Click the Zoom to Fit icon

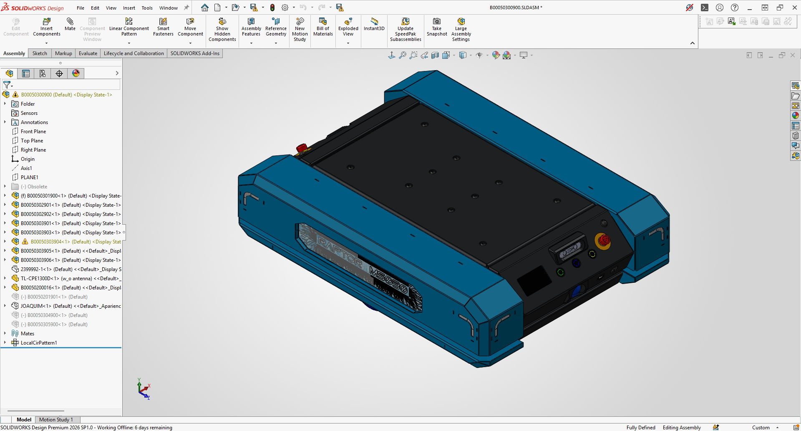pos(402,55)
